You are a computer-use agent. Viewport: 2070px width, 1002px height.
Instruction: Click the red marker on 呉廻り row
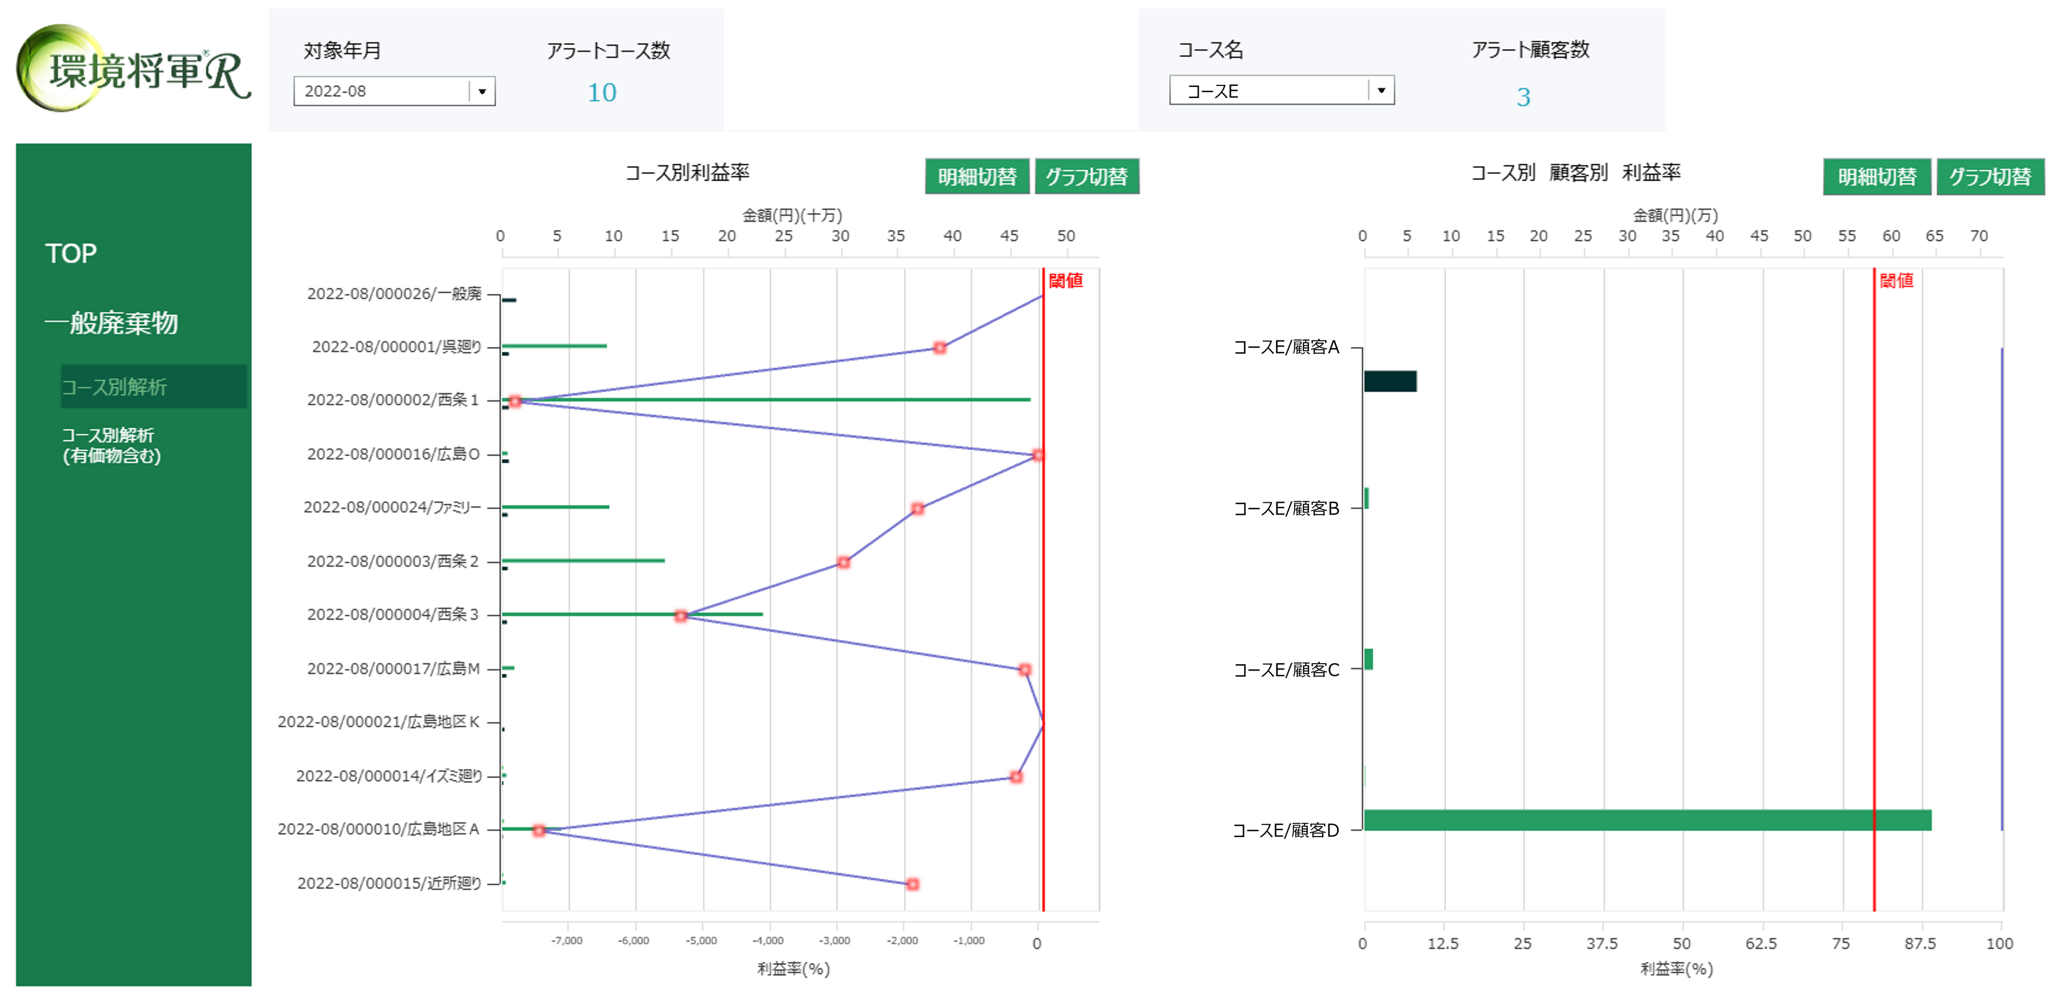[939, 347]
